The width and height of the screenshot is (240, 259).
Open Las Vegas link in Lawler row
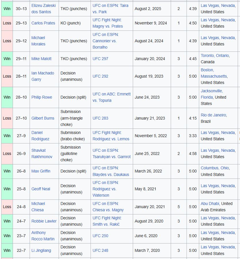[218, 218]
